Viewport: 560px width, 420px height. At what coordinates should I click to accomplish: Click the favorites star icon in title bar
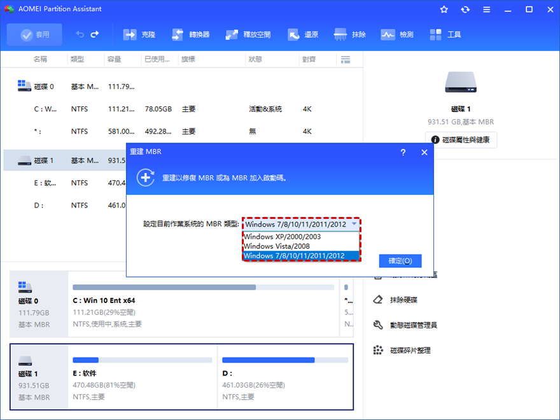[444, 10]
